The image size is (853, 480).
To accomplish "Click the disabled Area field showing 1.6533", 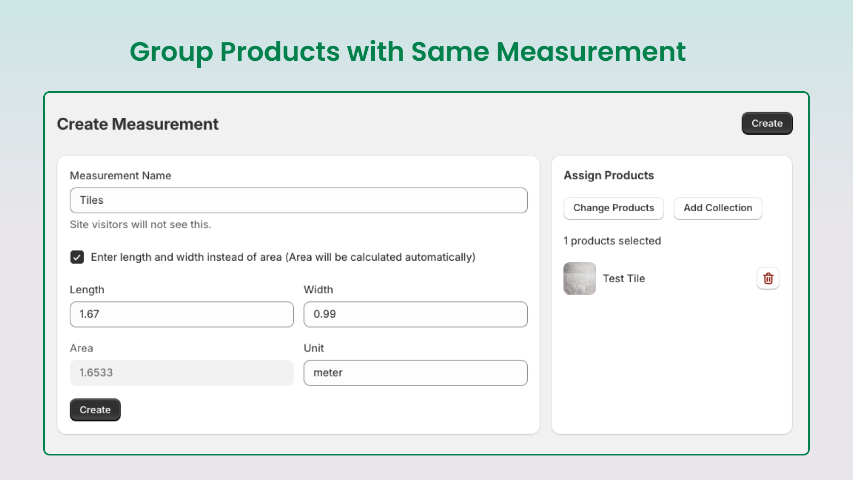I will click(x=181, y=372).
